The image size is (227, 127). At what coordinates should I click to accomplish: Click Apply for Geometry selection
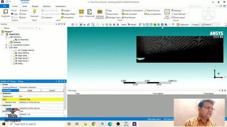(x=30, y=90)
